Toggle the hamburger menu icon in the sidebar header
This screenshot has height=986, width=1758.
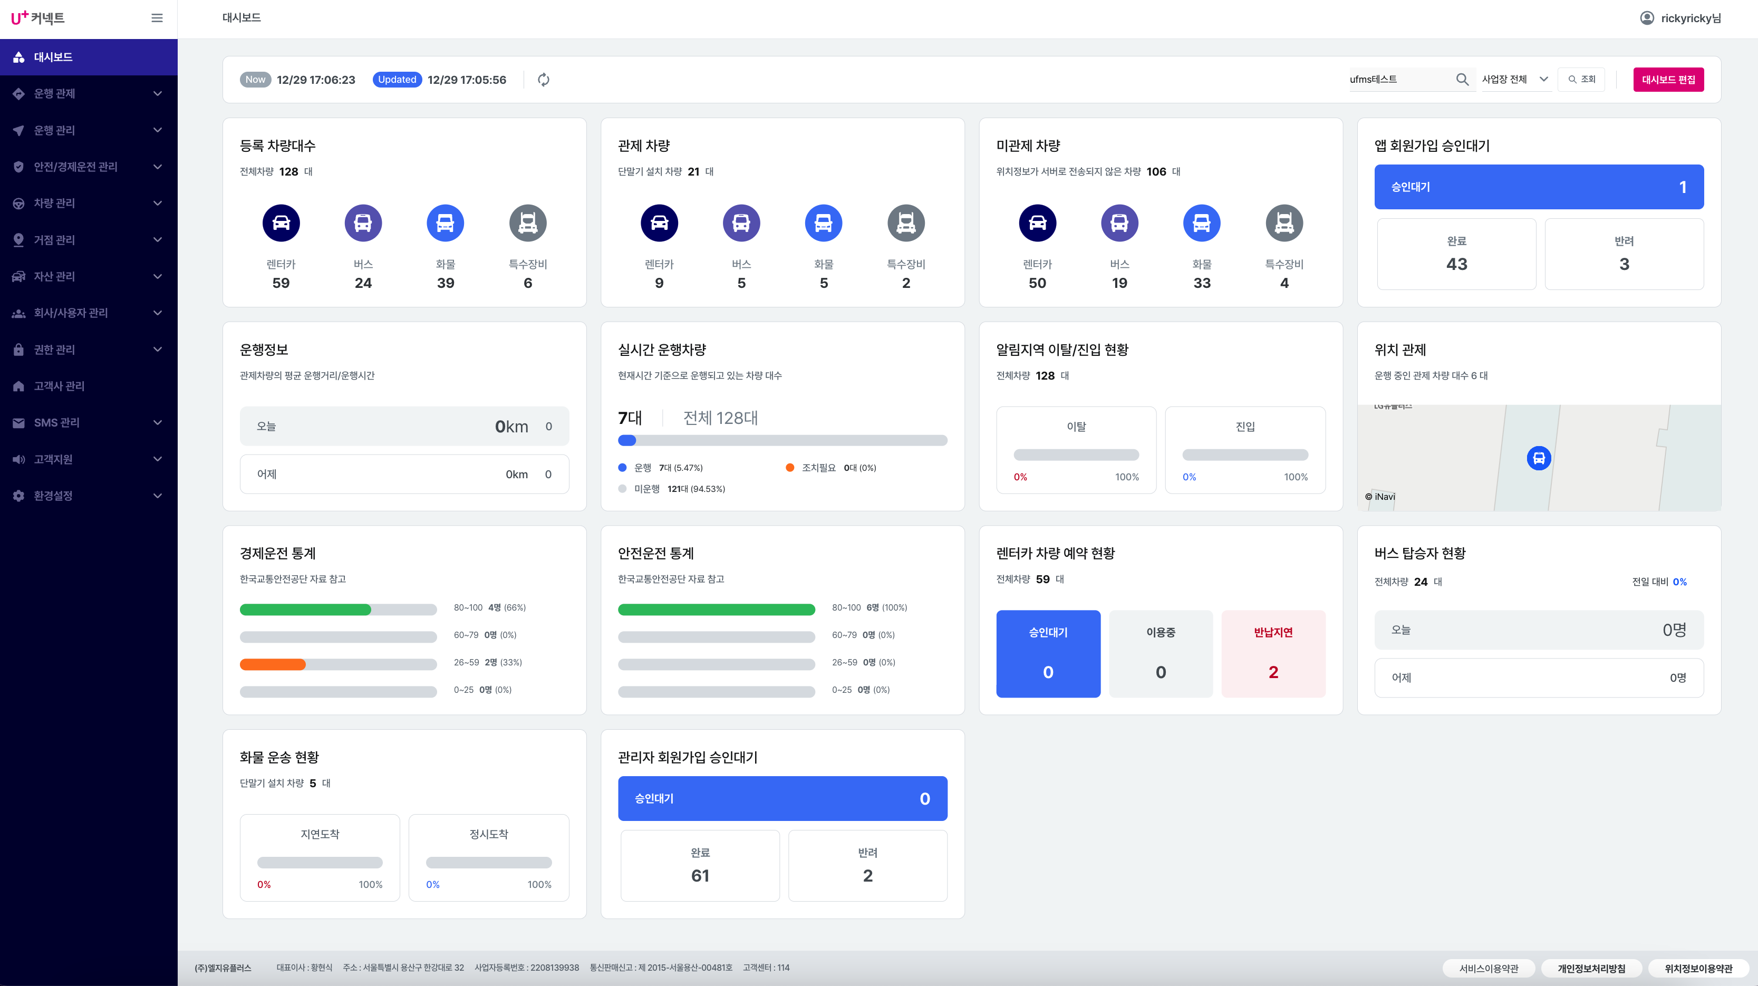tap(157, 18)
